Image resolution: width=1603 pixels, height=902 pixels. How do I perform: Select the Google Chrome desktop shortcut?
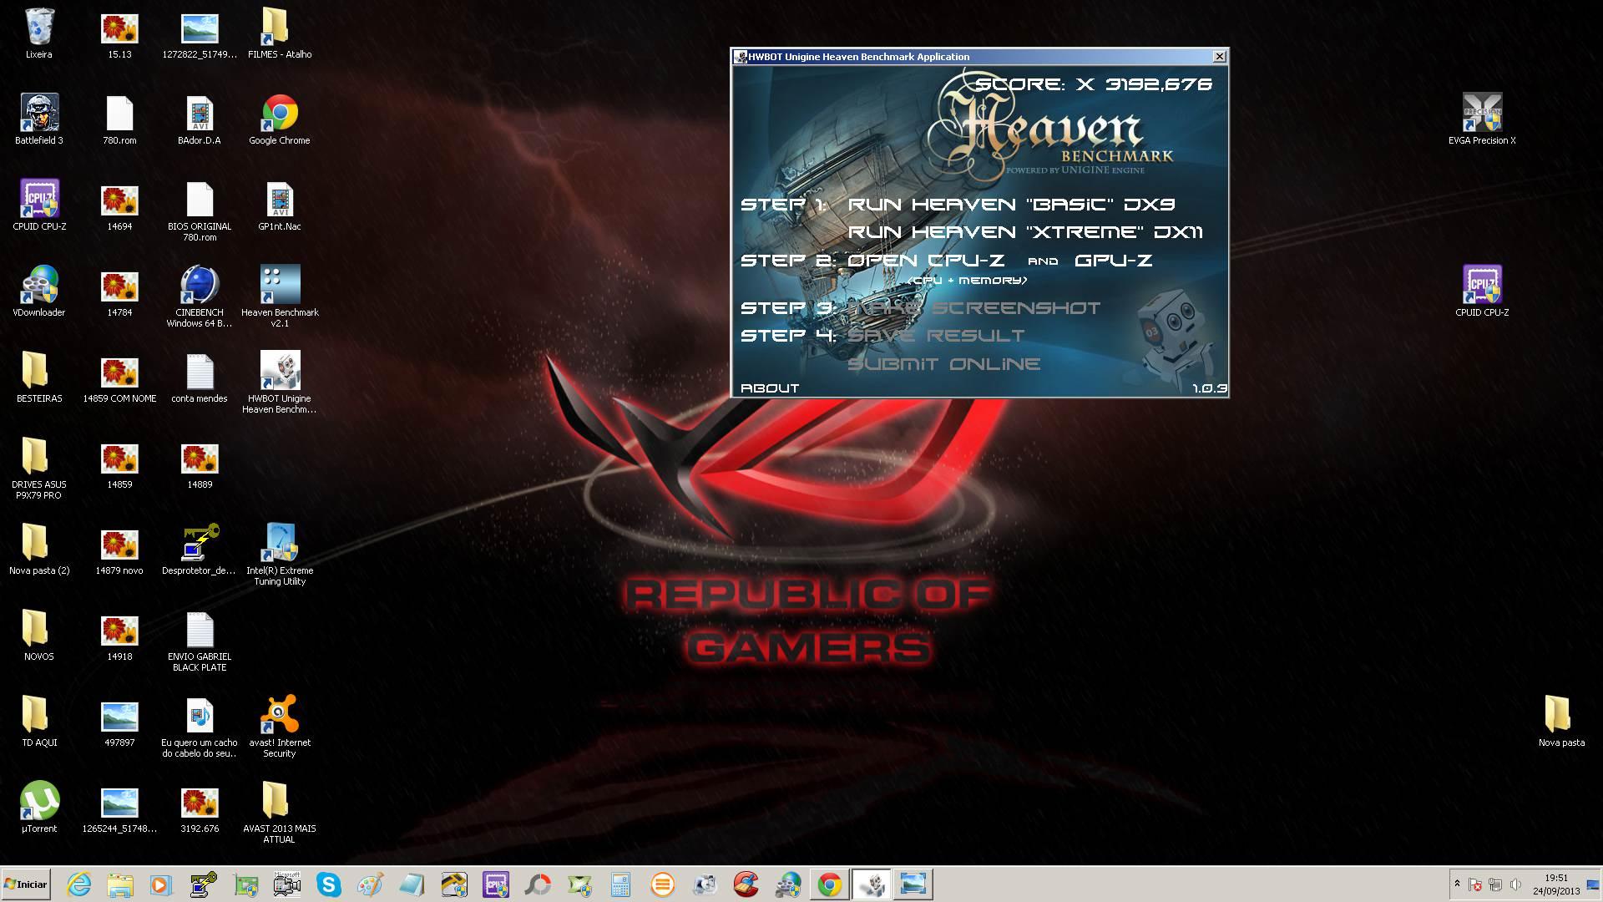pos(279,119)
